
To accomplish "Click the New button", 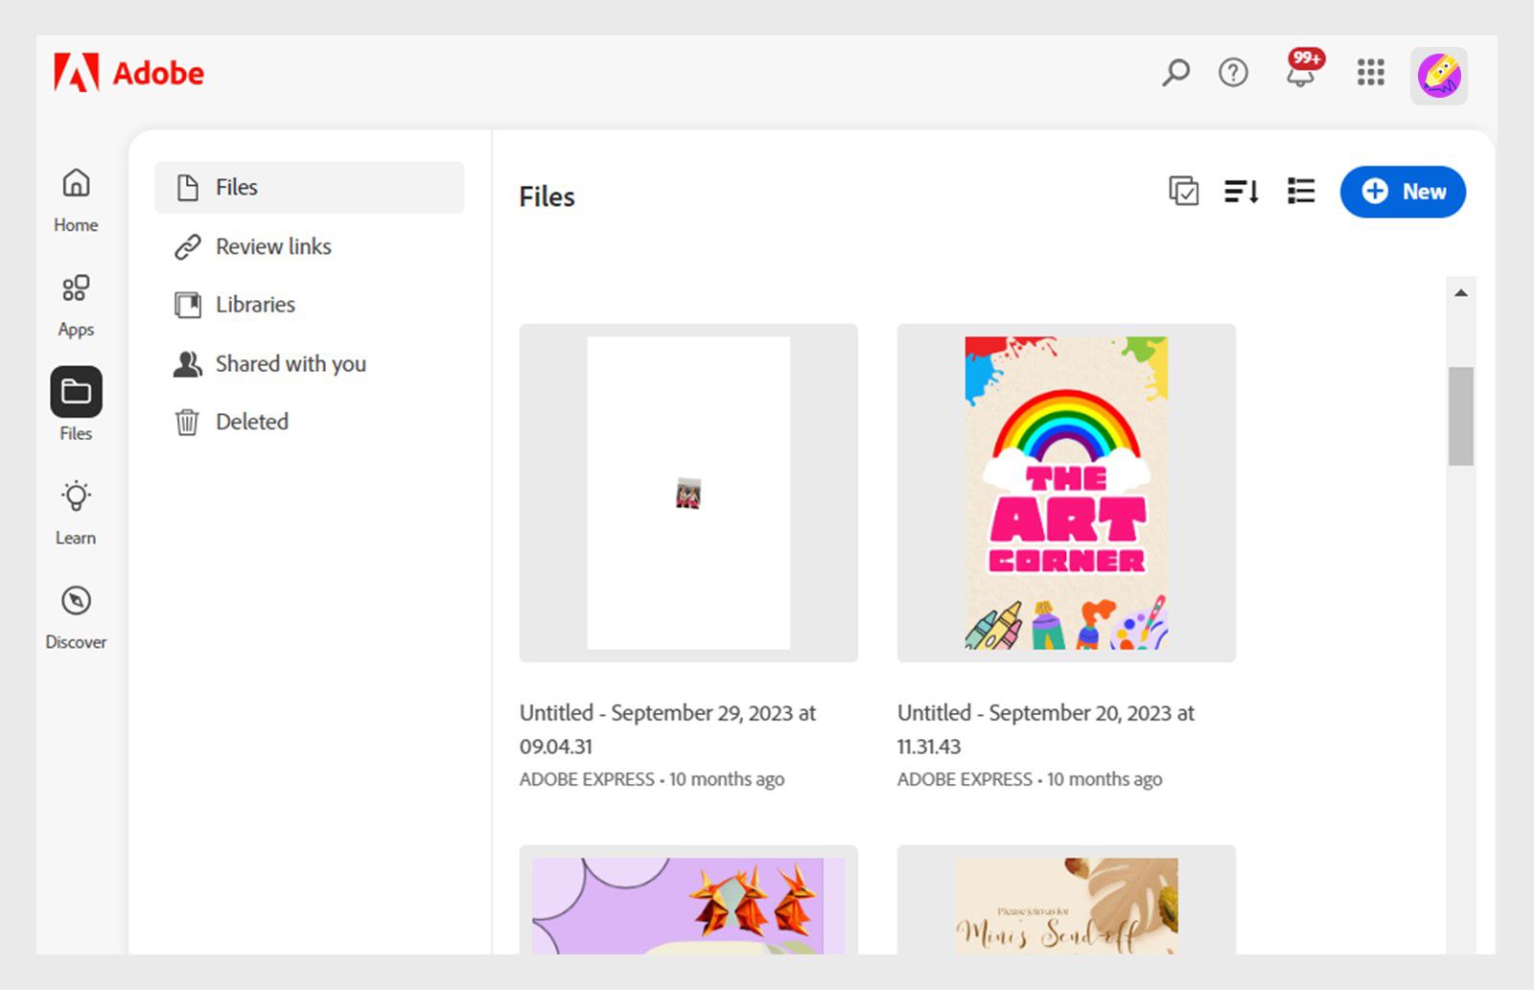I will point(1403,192).
